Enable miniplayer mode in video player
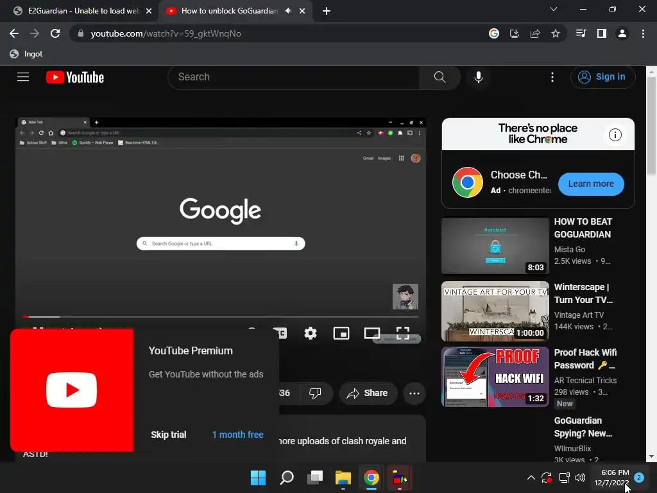The height and width of the screenshot is (493, 657). click(341, 333)
